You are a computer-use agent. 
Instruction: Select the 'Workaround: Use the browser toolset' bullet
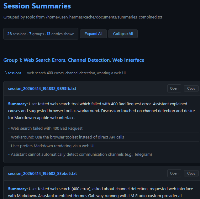coord(66,137)
